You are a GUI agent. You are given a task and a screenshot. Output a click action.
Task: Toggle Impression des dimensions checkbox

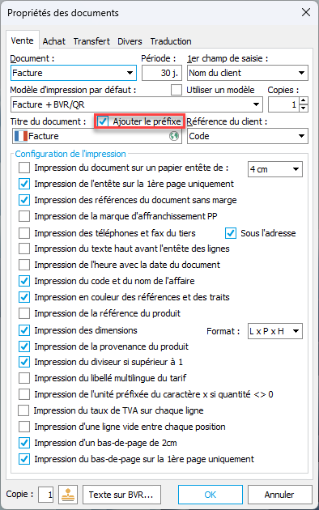point(24,330)
